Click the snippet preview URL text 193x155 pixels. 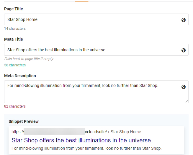point(59,132)
